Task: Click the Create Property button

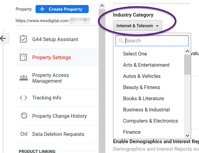Action: (x=62, y=9)
